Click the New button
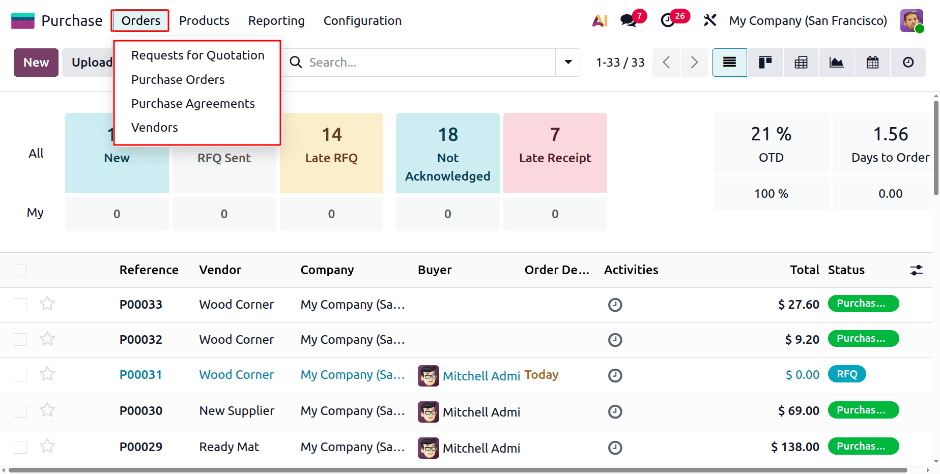940x474 pixels. click(x=36, y=62)
